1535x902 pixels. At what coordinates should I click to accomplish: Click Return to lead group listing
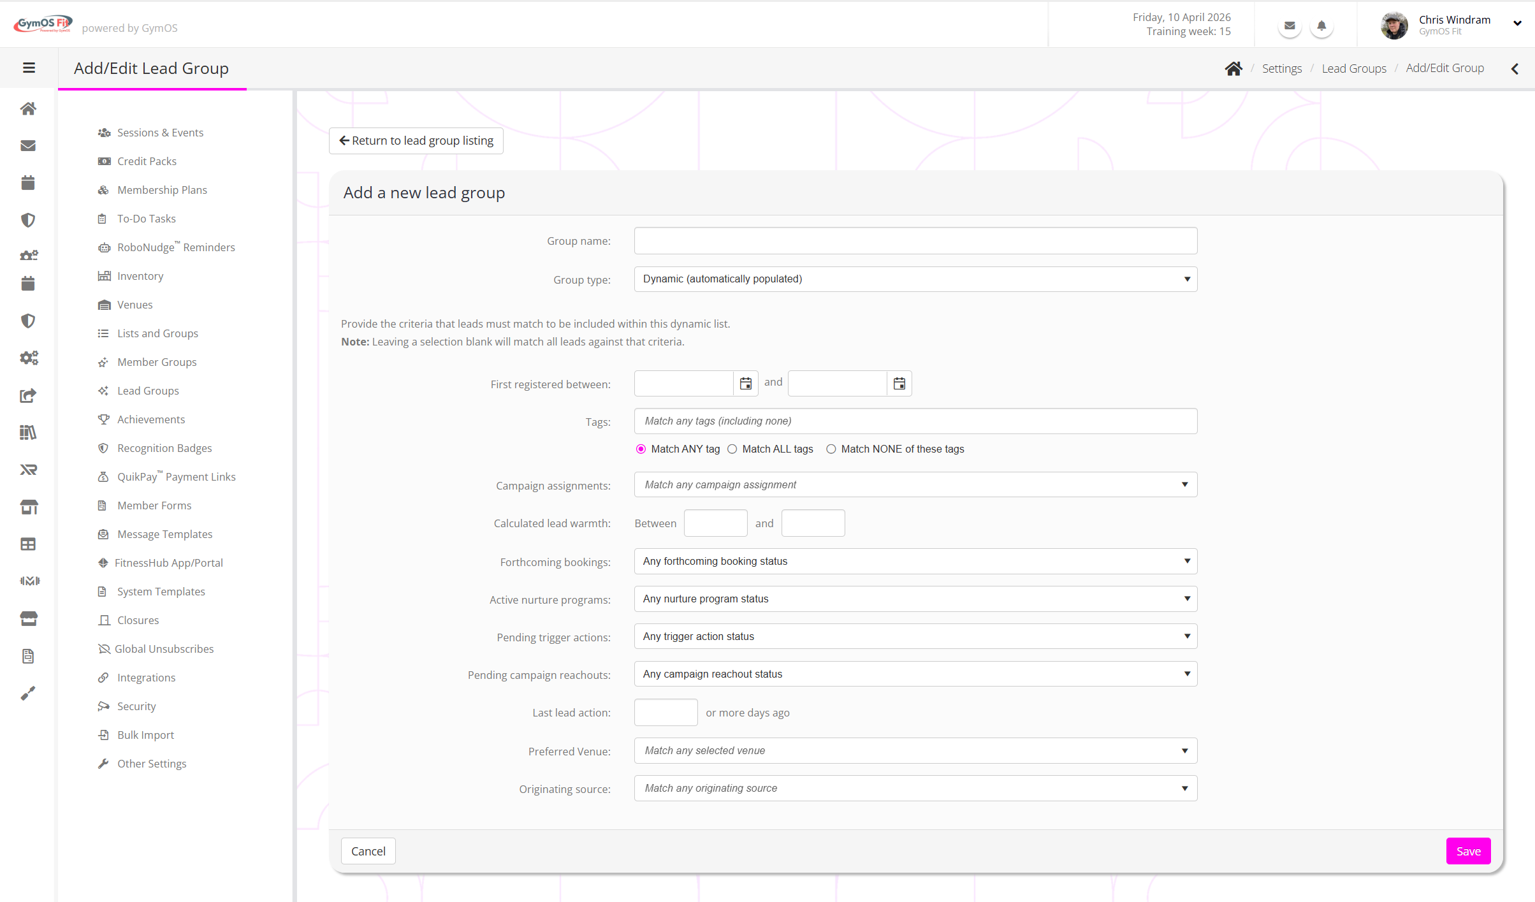point(416,141)
